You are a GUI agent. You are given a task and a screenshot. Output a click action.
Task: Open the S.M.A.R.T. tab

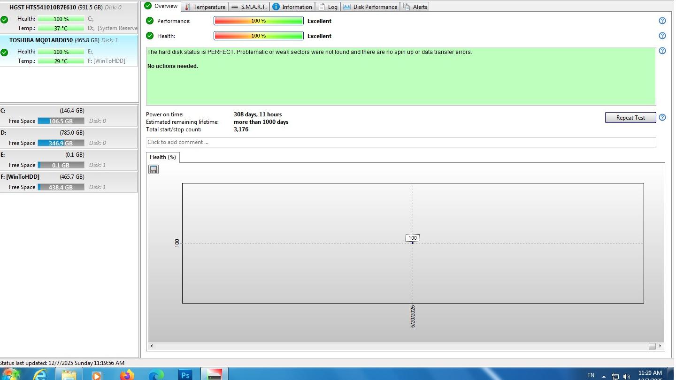point(249,7)
